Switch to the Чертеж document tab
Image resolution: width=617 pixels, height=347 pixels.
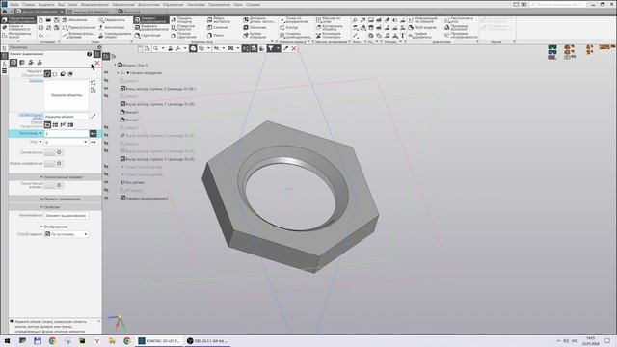(x=91, y=12)
